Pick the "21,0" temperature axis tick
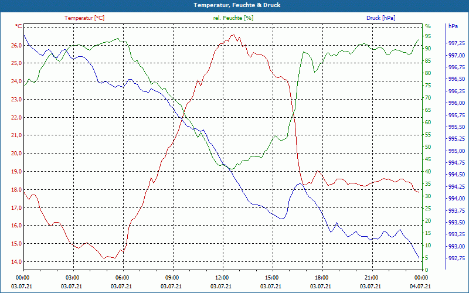Viewport: 469px width, 293px height. [16, 135]
